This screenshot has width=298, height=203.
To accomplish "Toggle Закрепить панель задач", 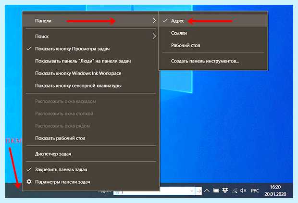I will [90, 169].
